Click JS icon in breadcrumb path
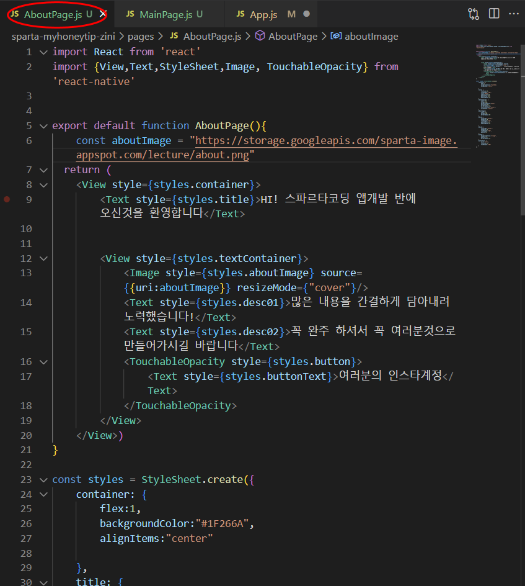The image size is (525, 586). 174,36
